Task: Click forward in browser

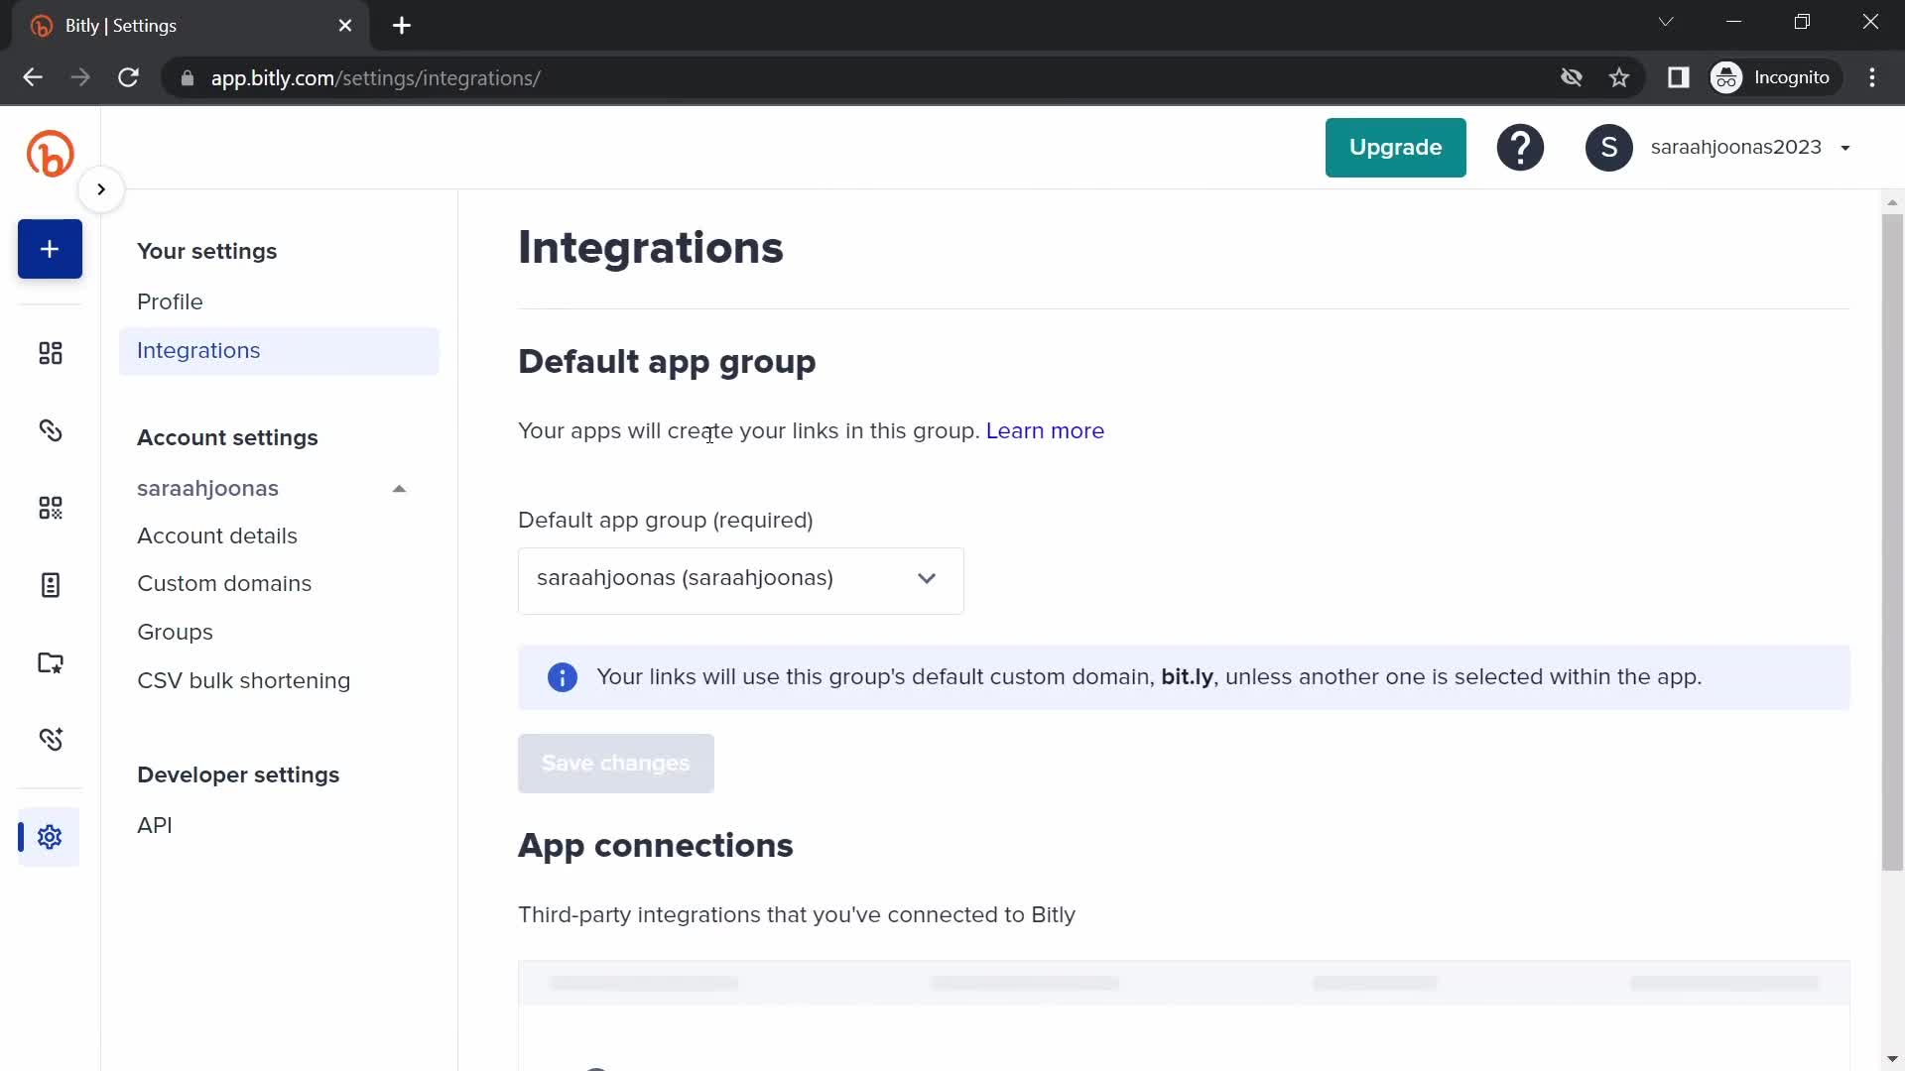Action: tap(80, 77)
